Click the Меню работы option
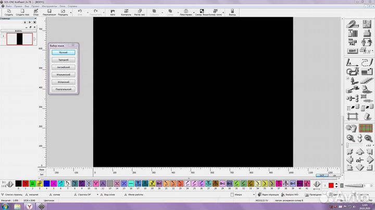This screenshot has width=375, height=210. [135, 195]
